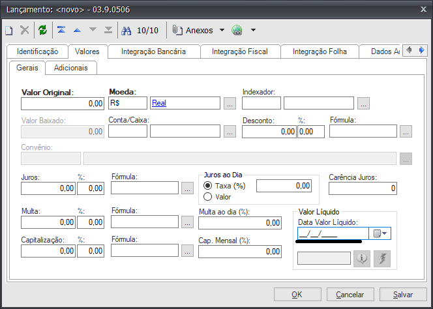Click the info icon in Valor Líquido

coord(362,259)
